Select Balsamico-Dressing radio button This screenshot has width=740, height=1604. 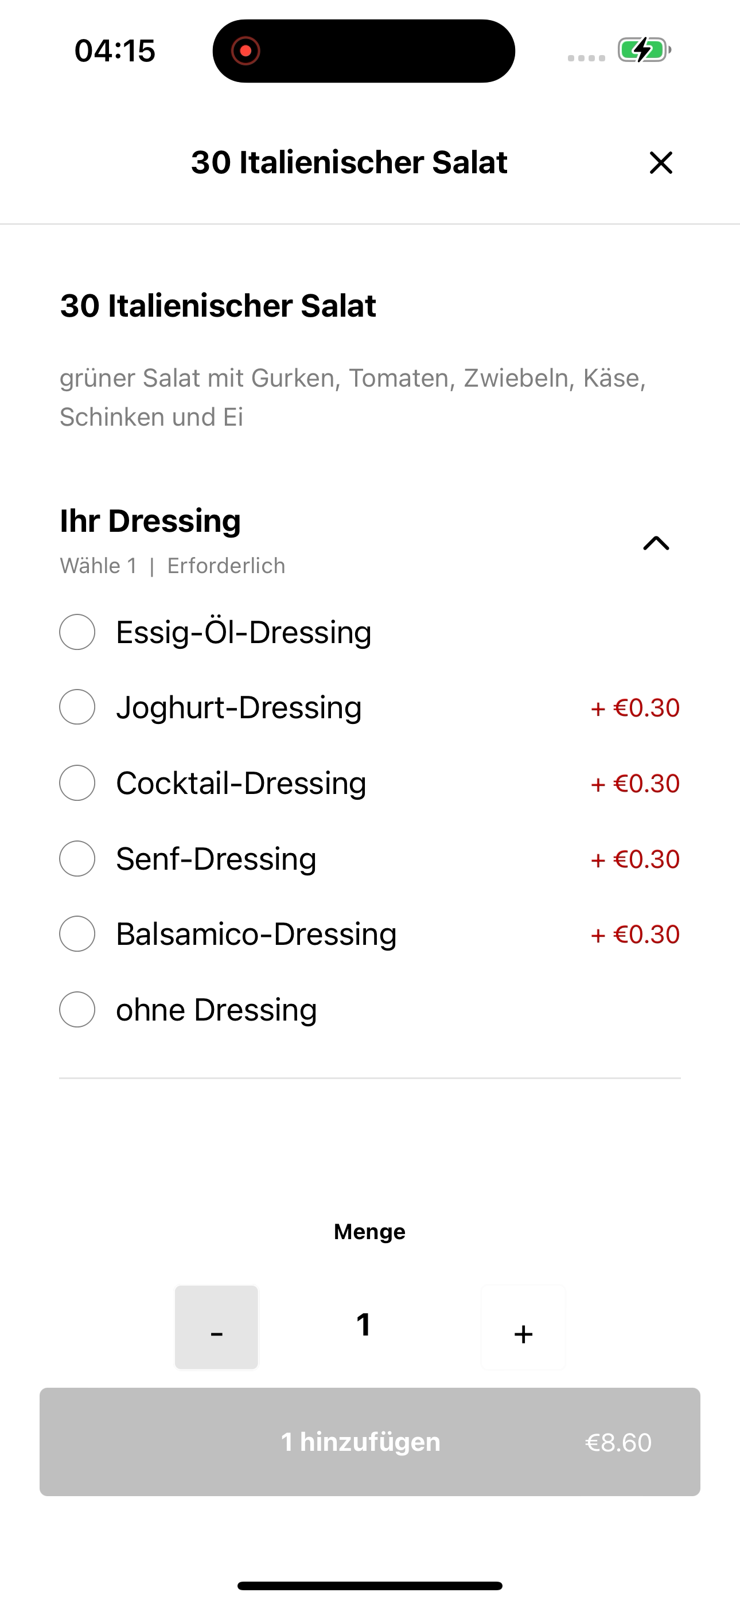(x=77, y=933)
